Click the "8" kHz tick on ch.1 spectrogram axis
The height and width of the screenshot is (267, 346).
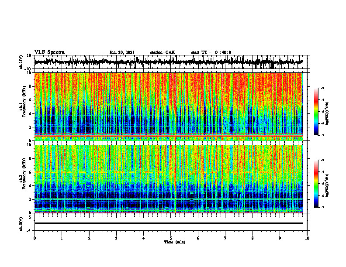[30, 86]
